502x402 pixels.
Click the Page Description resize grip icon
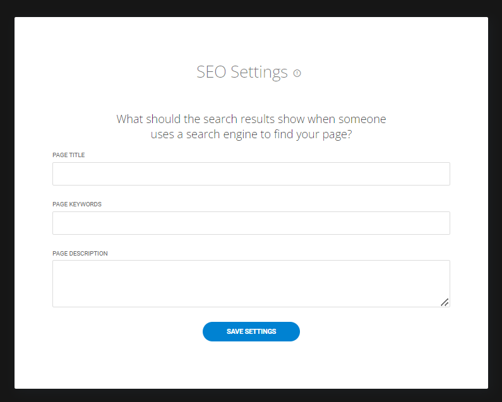pyautogui.click(x=445, y=302)
